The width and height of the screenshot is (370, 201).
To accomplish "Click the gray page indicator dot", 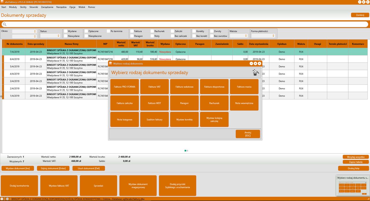I will tap(187, 151).
